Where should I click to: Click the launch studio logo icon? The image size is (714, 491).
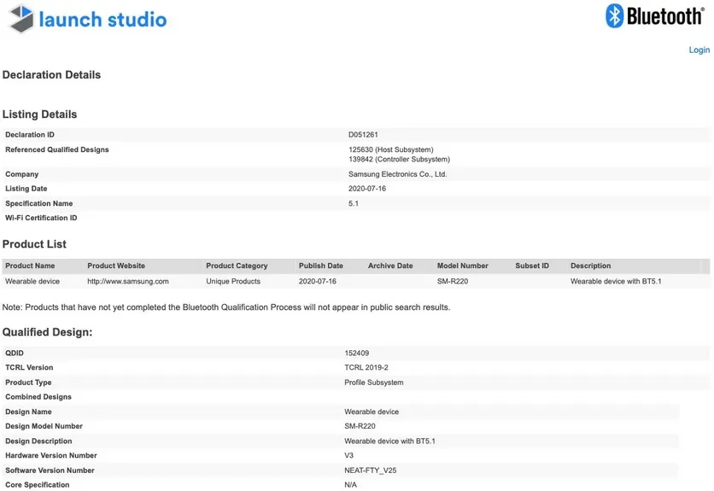pos(19,20)
